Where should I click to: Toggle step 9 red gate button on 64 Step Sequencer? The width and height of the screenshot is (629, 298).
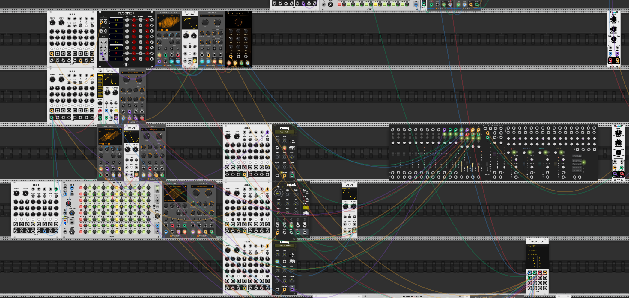click(81, 194)
